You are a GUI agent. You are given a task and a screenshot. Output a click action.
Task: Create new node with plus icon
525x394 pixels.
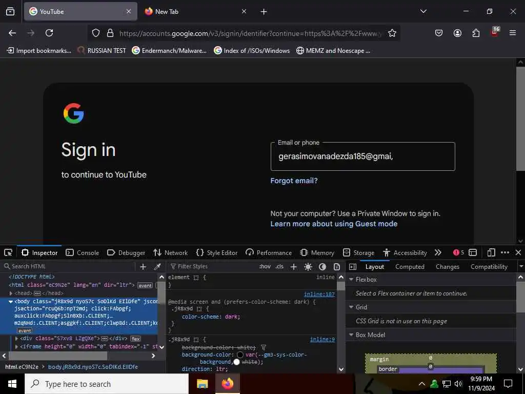click(143, 267)
